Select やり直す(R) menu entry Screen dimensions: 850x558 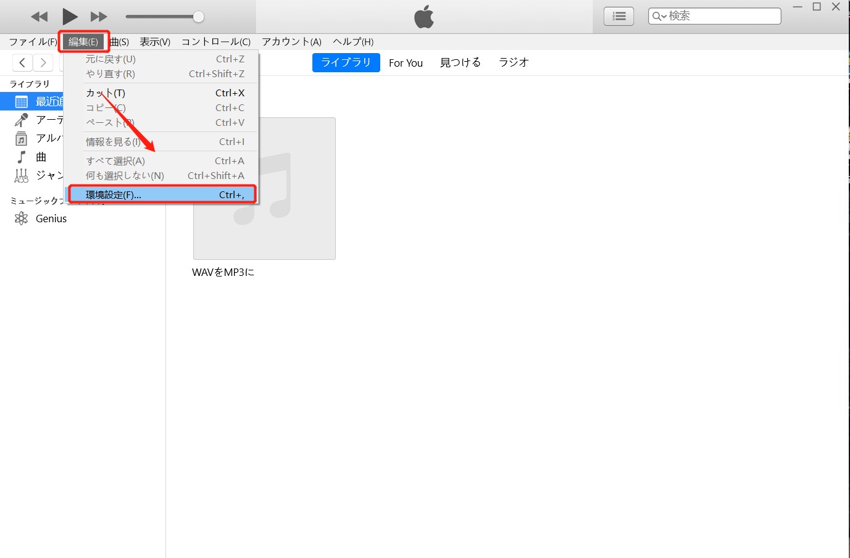[161, 73]
